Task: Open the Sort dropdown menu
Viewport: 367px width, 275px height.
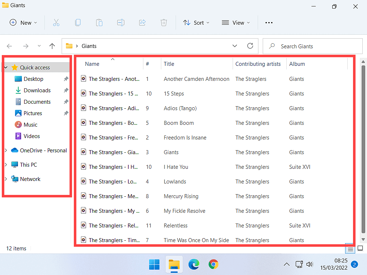Action: click(x=196, y=23)
